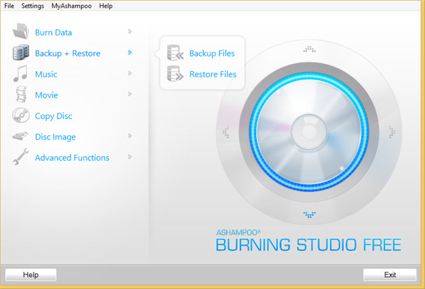Viewport: 425px width, 289px height.
Task: Open the MyAshampoo menu
Action: 72,6
